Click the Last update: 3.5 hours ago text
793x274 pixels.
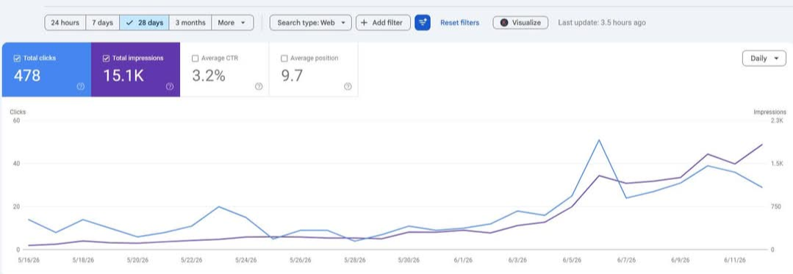click(601, 23)
